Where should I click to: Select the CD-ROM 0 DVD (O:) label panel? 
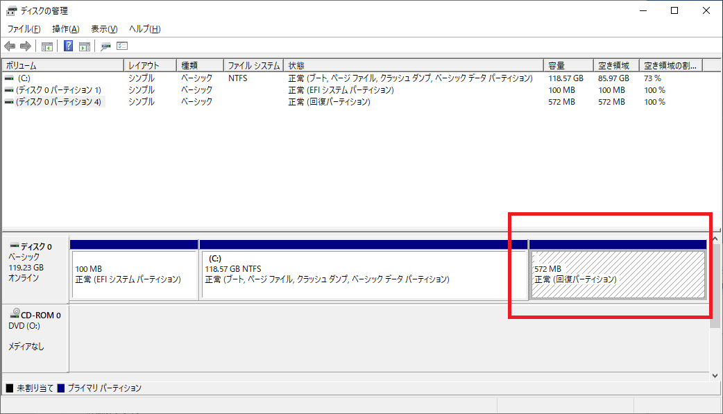(36, 338)
